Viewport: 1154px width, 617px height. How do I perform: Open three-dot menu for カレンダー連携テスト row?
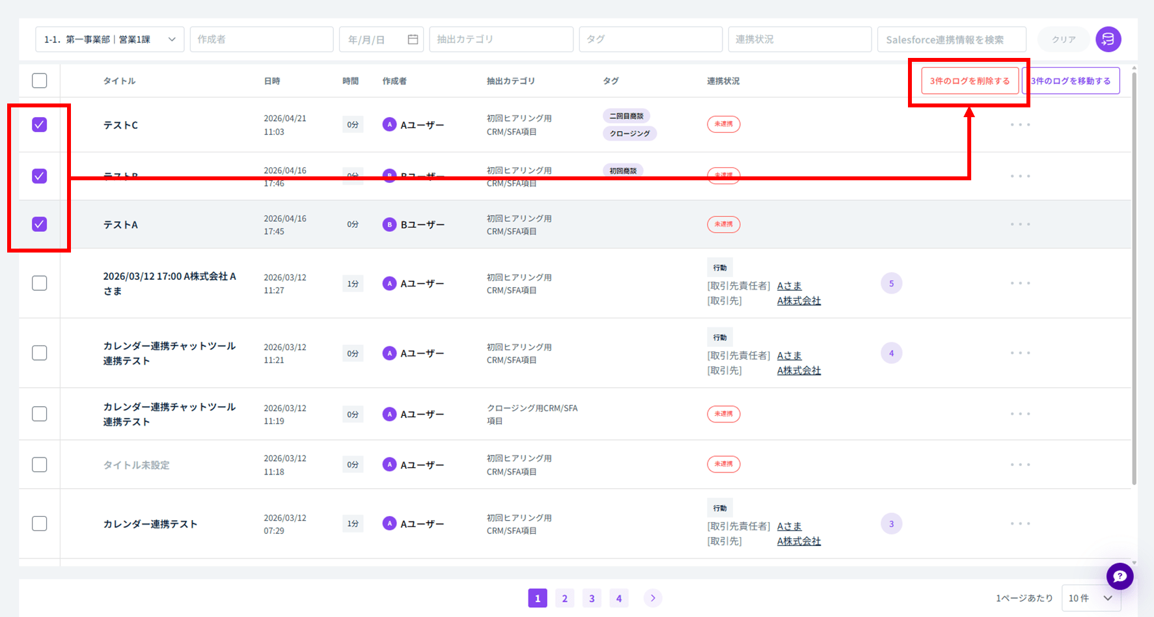pos(1020,523)
